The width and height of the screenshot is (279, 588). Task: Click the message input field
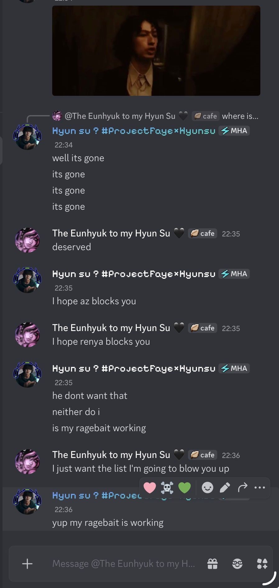[124, 563]
